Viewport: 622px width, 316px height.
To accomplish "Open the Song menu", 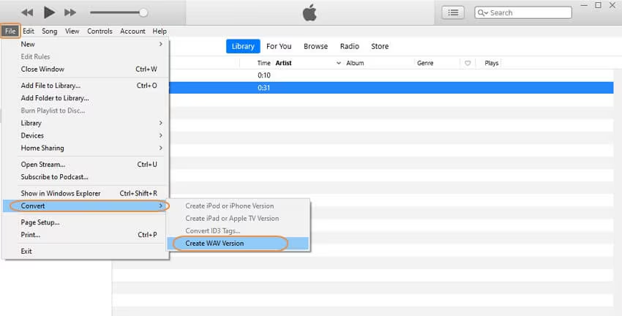I will 50,31.
